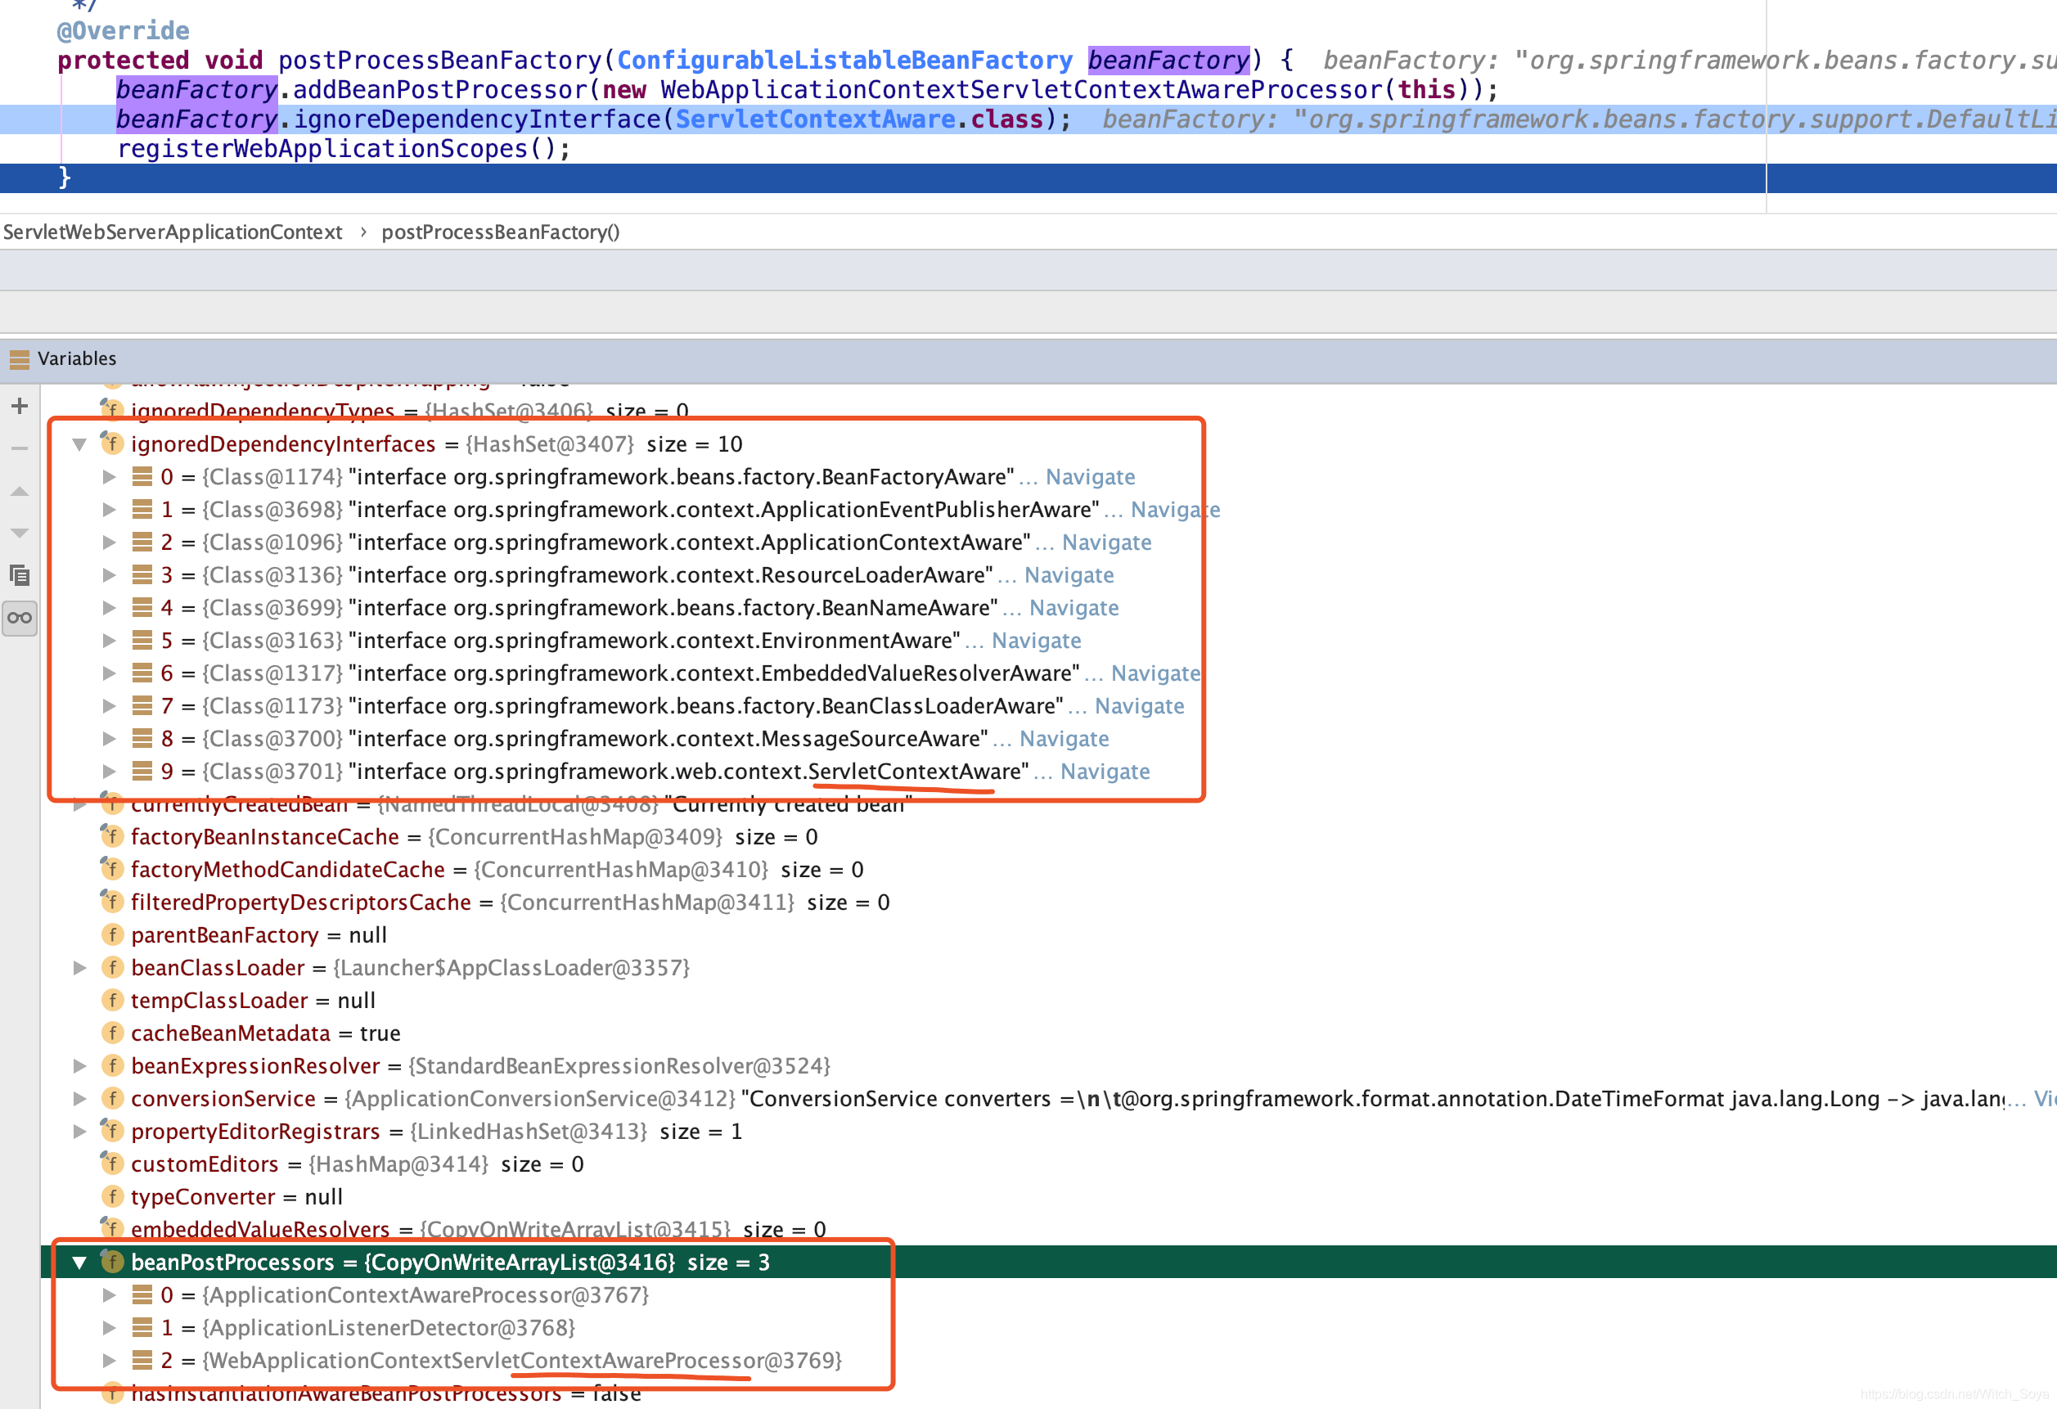2057x1409 pixels.
Task: Click the duplicate watch copy icon
Action: [x=20, y=575]
